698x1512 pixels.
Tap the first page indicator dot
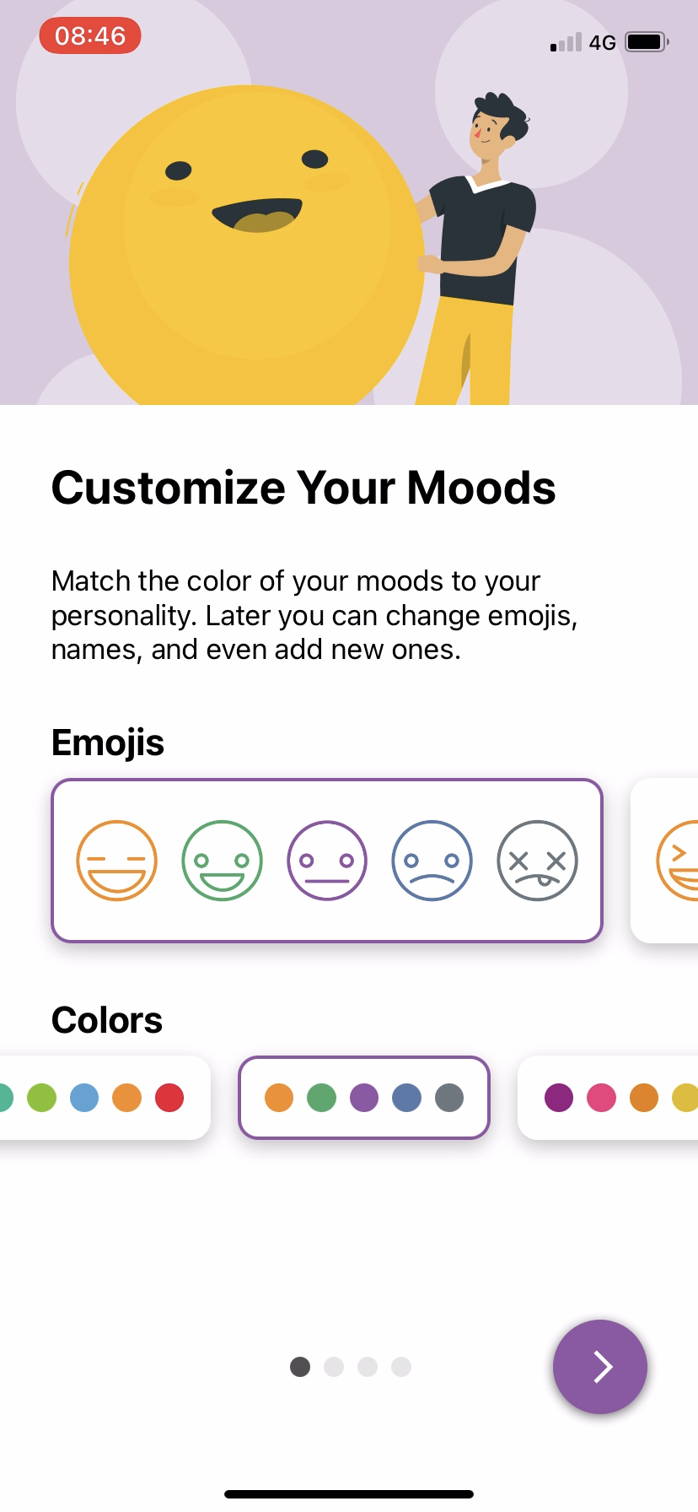pyautogui.click(x=299, y=1367)
